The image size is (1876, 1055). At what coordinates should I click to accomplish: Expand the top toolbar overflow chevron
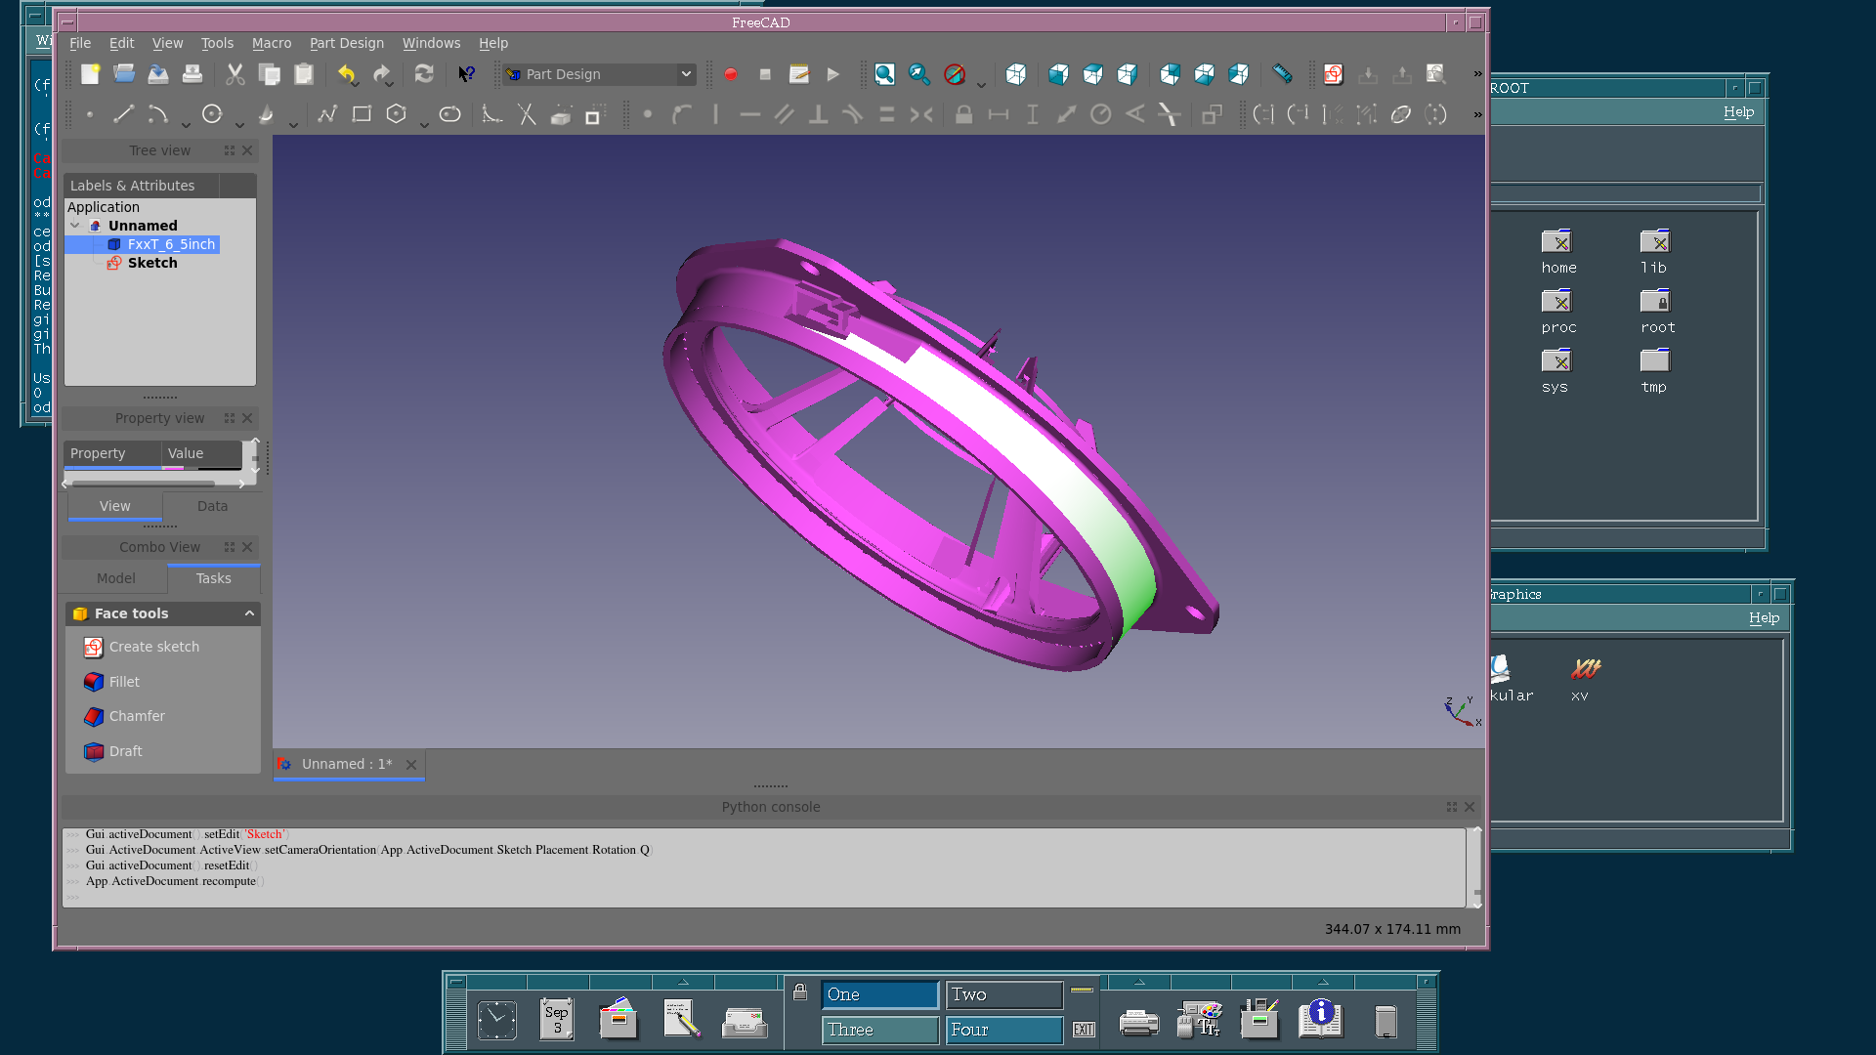1477,74
